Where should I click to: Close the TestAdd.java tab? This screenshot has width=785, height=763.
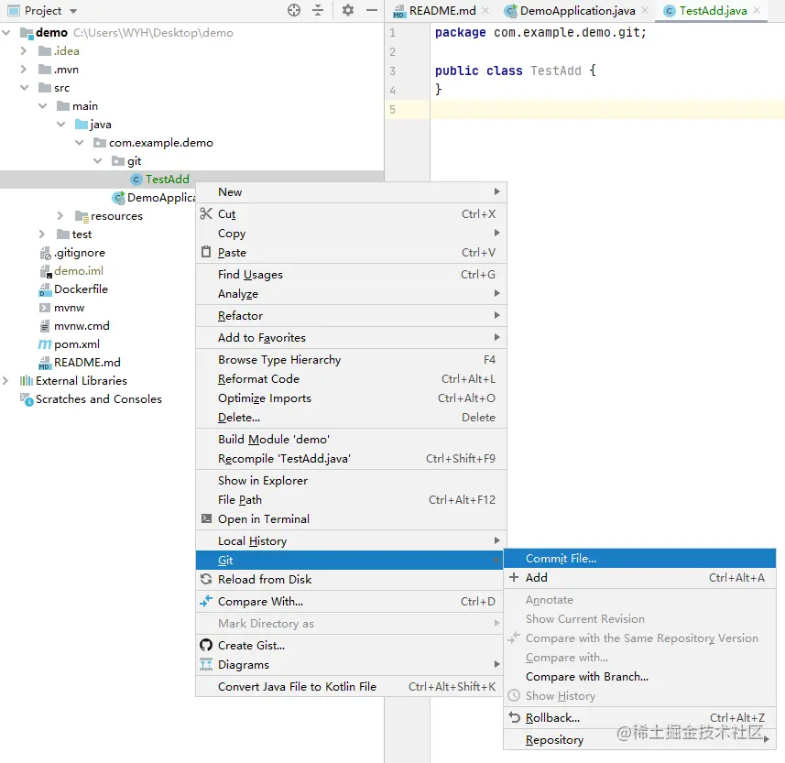(x=757, y=10)
